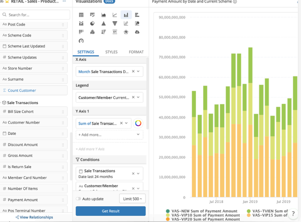Select the funnel chart icon
This screenshot has width=301, height=222.
(115, 23)
